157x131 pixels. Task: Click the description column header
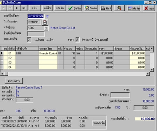tap(48, 49)
